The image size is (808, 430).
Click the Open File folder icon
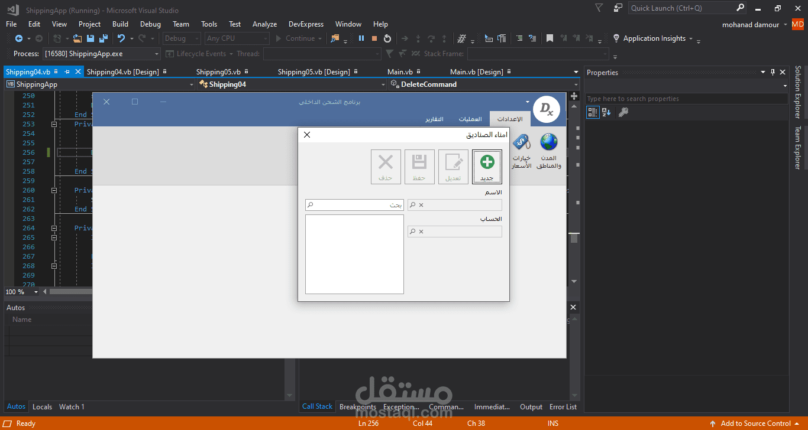77,38
